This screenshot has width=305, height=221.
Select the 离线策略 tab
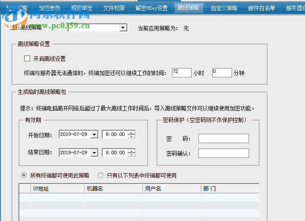click(x=188, y=8)
